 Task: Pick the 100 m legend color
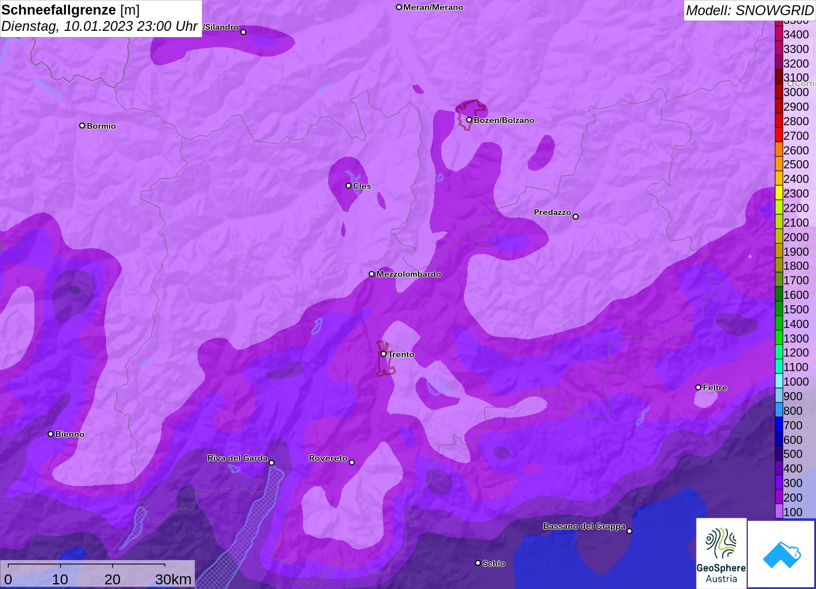pos(779,512)
